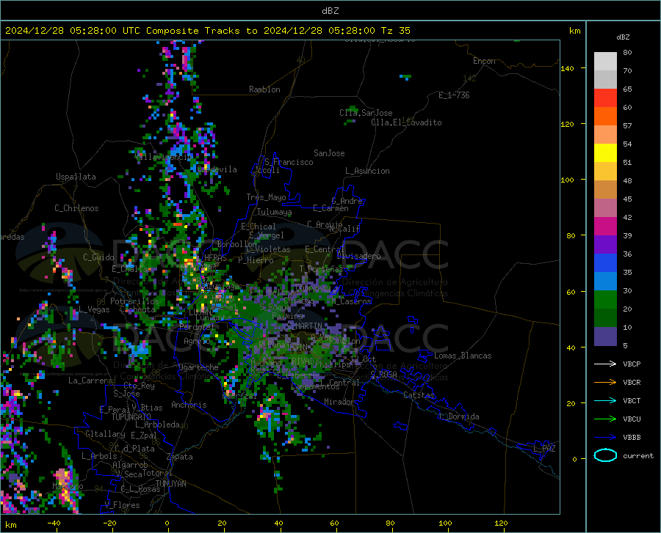Click the E_1-736 map label
Viewport: 661px width, 533px height.
pos(454,95)
